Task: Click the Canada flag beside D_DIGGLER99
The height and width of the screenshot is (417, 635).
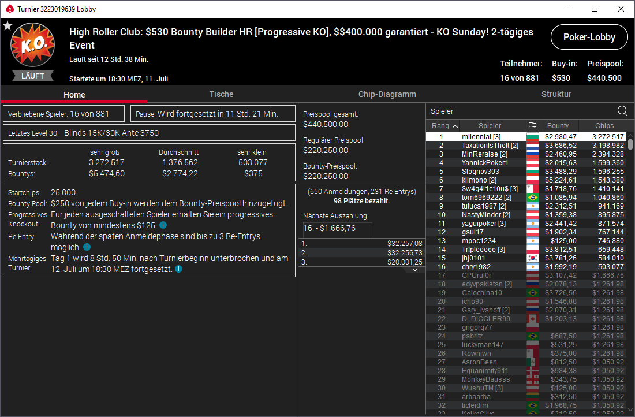Action: [533, 319]
